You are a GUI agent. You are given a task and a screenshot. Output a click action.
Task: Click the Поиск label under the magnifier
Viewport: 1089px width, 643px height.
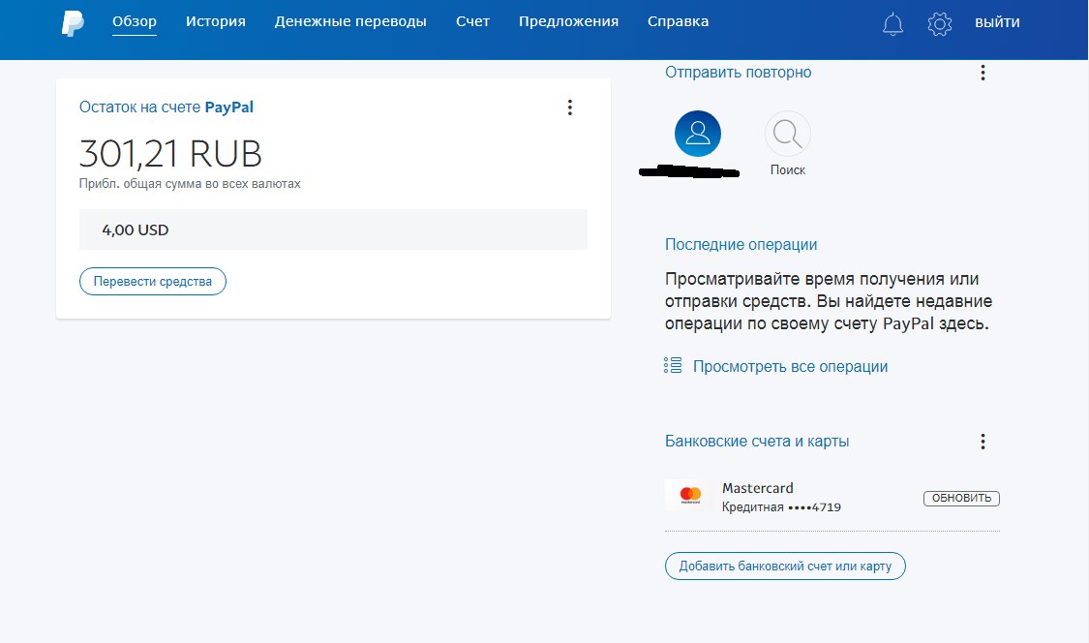tap(788, 169)
